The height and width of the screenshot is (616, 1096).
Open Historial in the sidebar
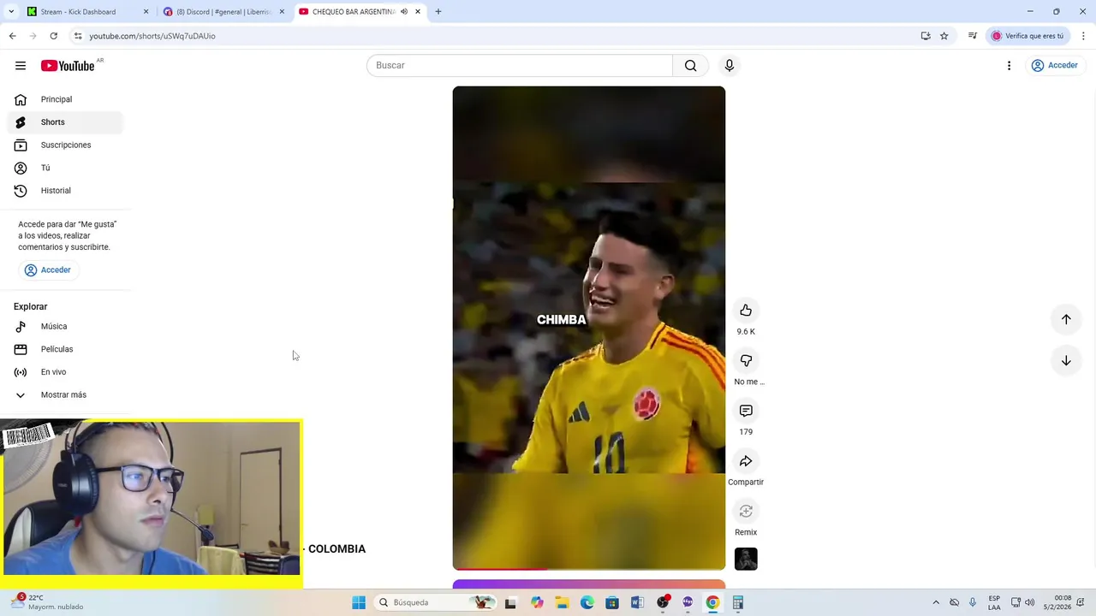click(65, 191)
